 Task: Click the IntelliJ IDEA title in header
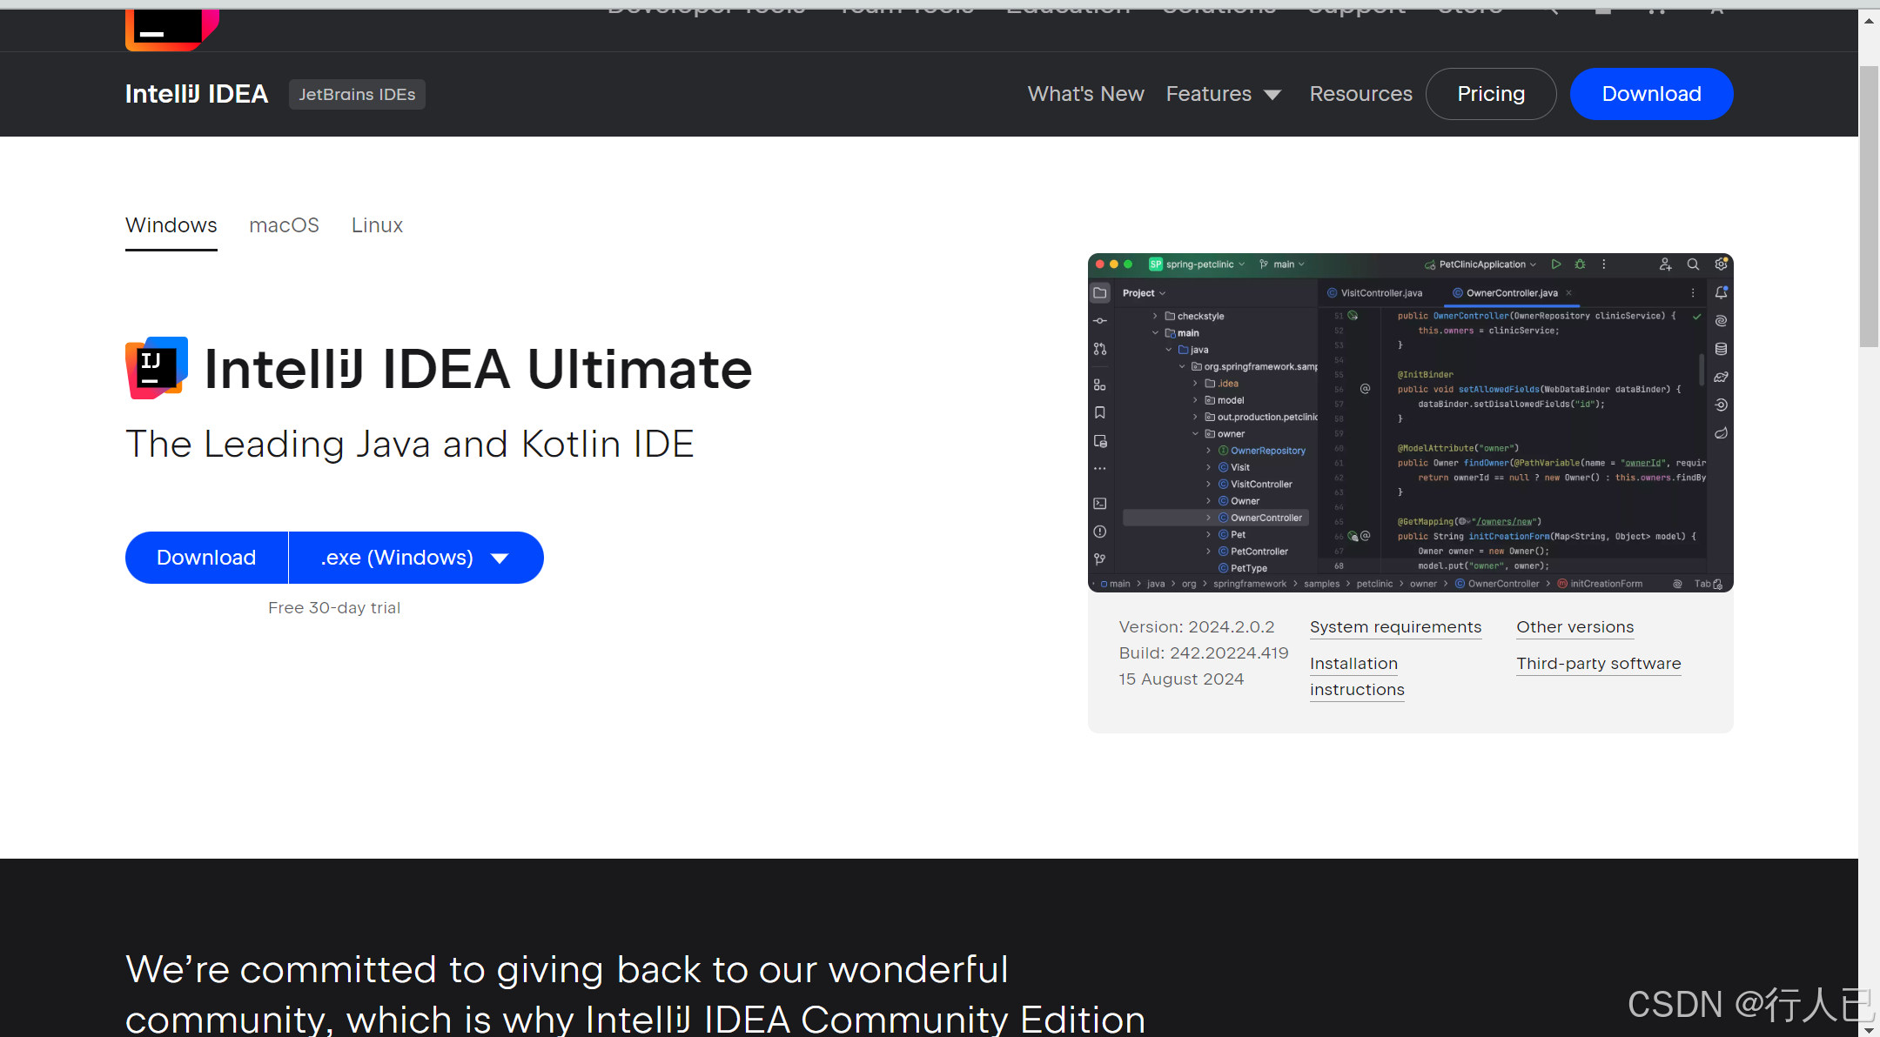pos(197,94)
